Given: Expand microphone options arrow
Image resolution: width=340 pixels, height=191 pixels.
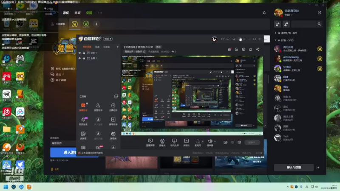Looking at the screenshot, I should (203, 142).
